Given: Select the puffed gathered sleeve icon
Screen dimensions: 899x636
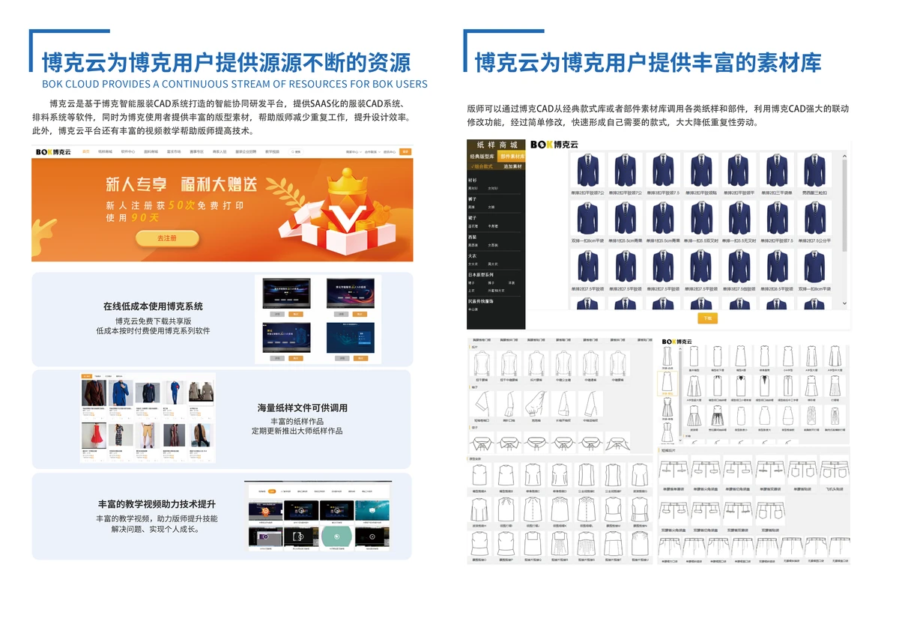Looking at the screenshot, I should click(x=535, y=405).
